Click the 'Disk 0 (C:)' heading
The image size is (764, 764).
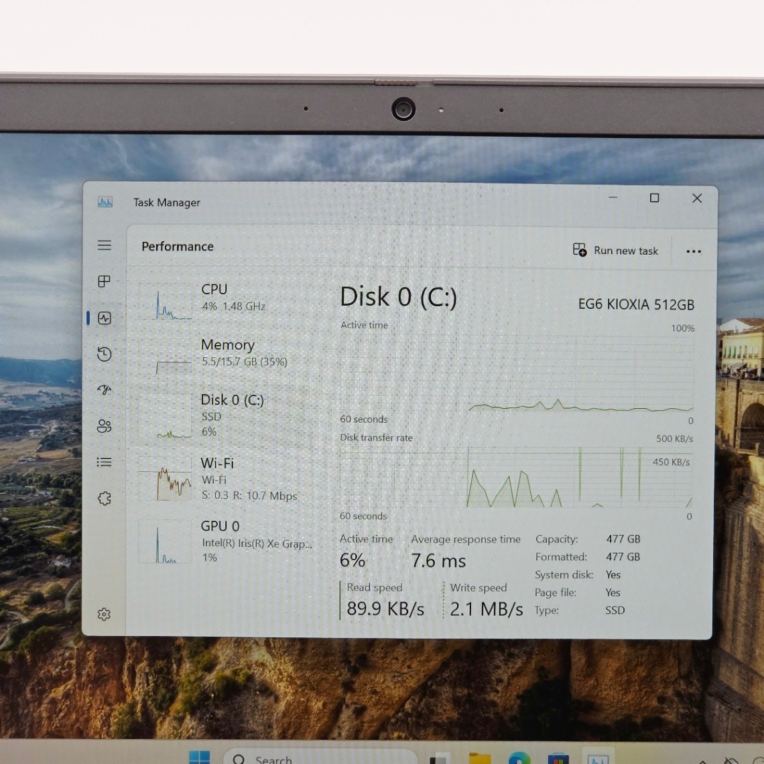point(399,297)
